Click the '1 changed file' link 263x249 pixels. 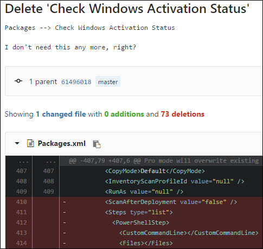click(61, 114)
